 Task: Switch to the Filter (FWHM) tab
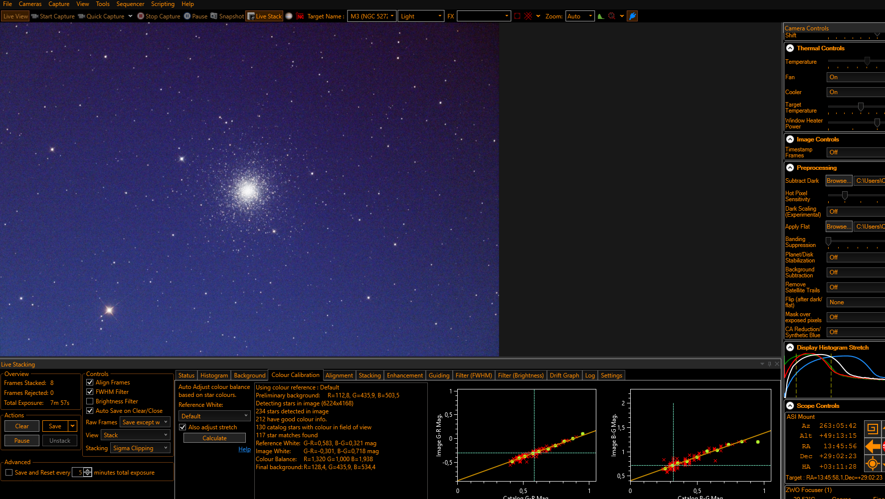tap(474, 375)
